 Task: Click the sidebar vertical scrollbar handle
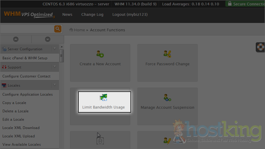[62, 55]
